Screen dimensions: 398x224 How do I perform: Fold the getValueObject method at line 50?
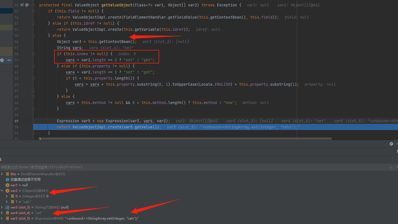[x=33, y=5]
